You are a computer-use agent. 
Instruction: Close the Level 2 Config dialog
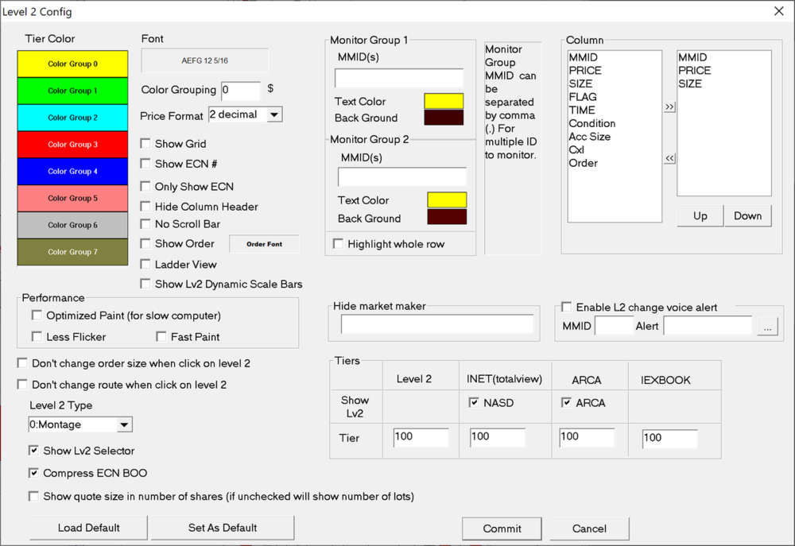tap(778, 10)
